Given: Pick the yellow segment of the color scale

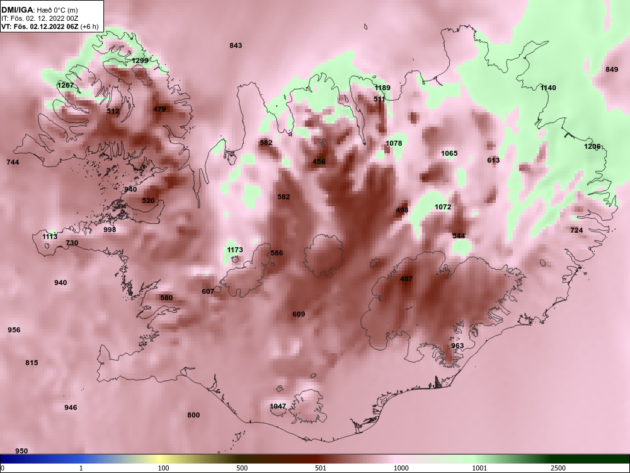Looking at the screenshot, I should coord(159,459).
